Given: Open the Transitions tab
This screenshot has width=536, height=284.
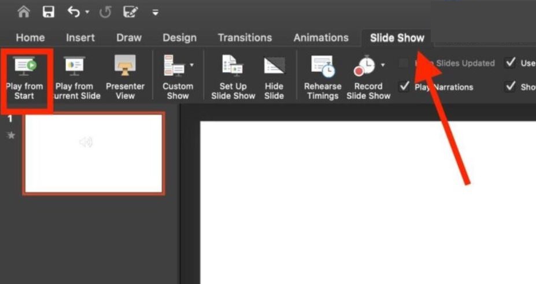Looking at the screenshot, I should [x=245, y=38].
